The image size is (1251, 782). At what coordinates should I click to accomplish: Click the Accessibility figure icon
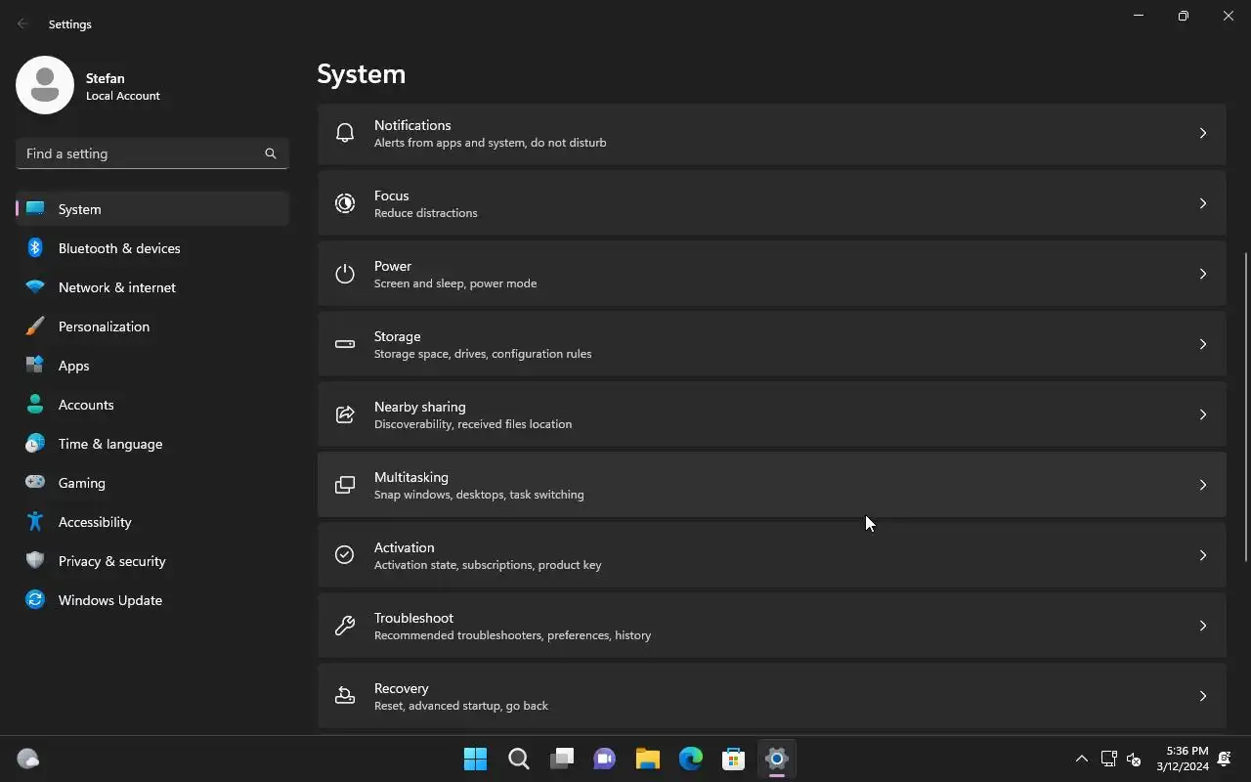35,522
